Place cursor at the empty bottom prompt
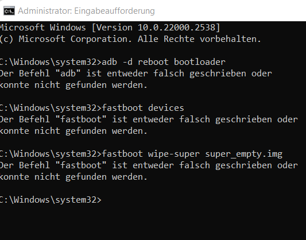 pyautogui.click(x=106, y=200)
